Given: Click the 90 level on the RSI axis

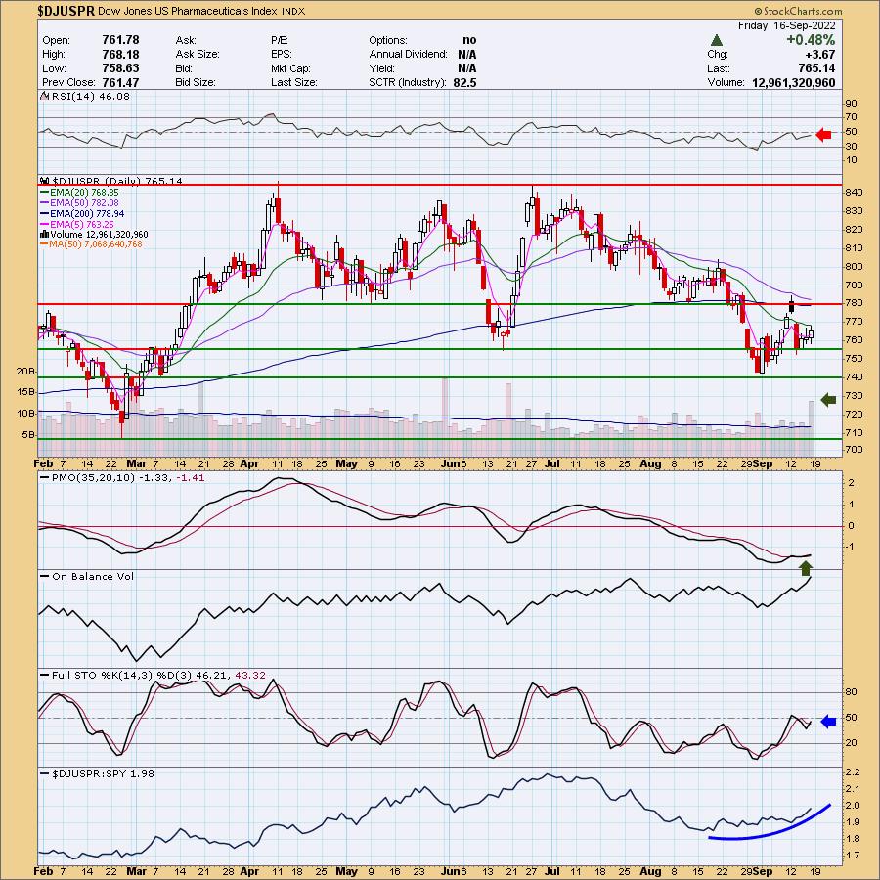Looking at the screenshot, I should click(851, 104).
